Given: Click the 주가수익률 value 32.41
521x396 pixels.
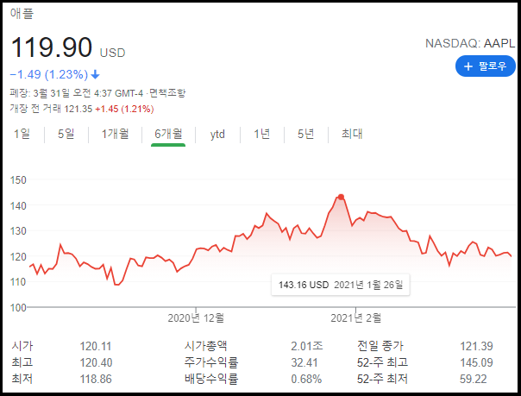Looking at the screenshot, I should click(x=304, y=362).
